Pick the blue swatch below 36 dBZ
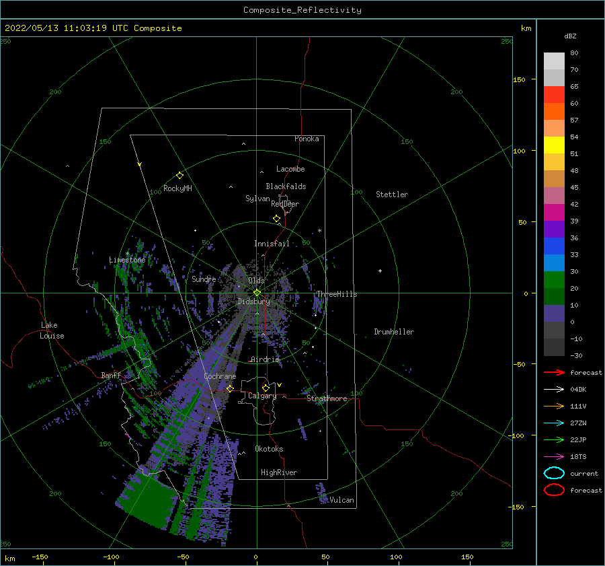The width and height of the screenshot is (605, 566). tap(554, 246)
